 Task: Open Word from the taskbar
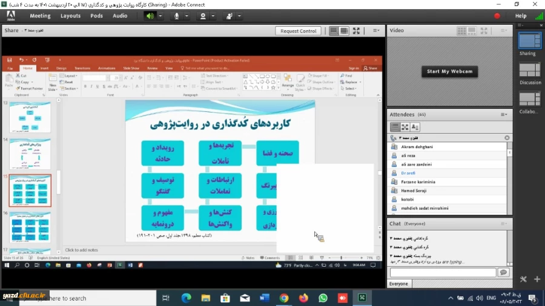coord(264,298)
